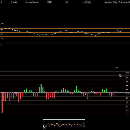Open the mini overview chart at bottom

pyautogui.click(x=64, y=125)
